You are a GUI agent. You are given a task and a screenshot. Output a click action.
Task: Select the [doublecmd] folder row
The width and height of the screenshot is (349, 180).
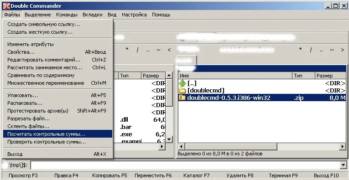(262, 90)
